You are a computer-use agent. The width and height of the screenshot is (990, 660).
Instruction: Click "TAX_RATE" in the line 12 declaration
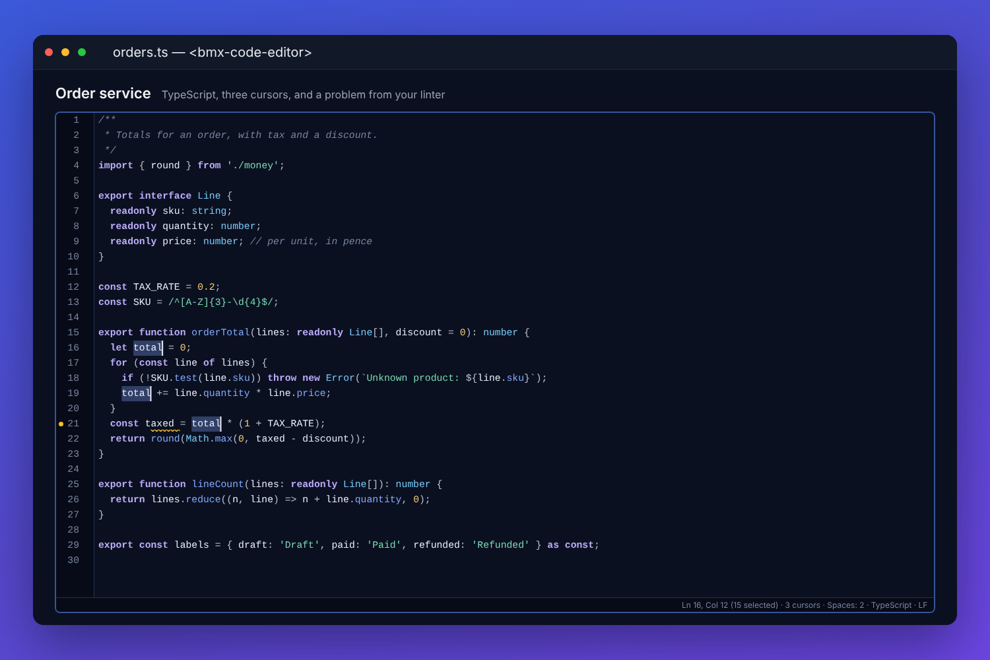pyautogui.click(x=156, y=287)
